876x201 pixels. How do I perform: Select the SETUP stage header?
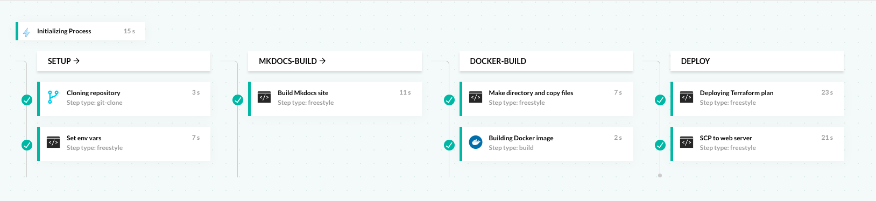point(124,61)
